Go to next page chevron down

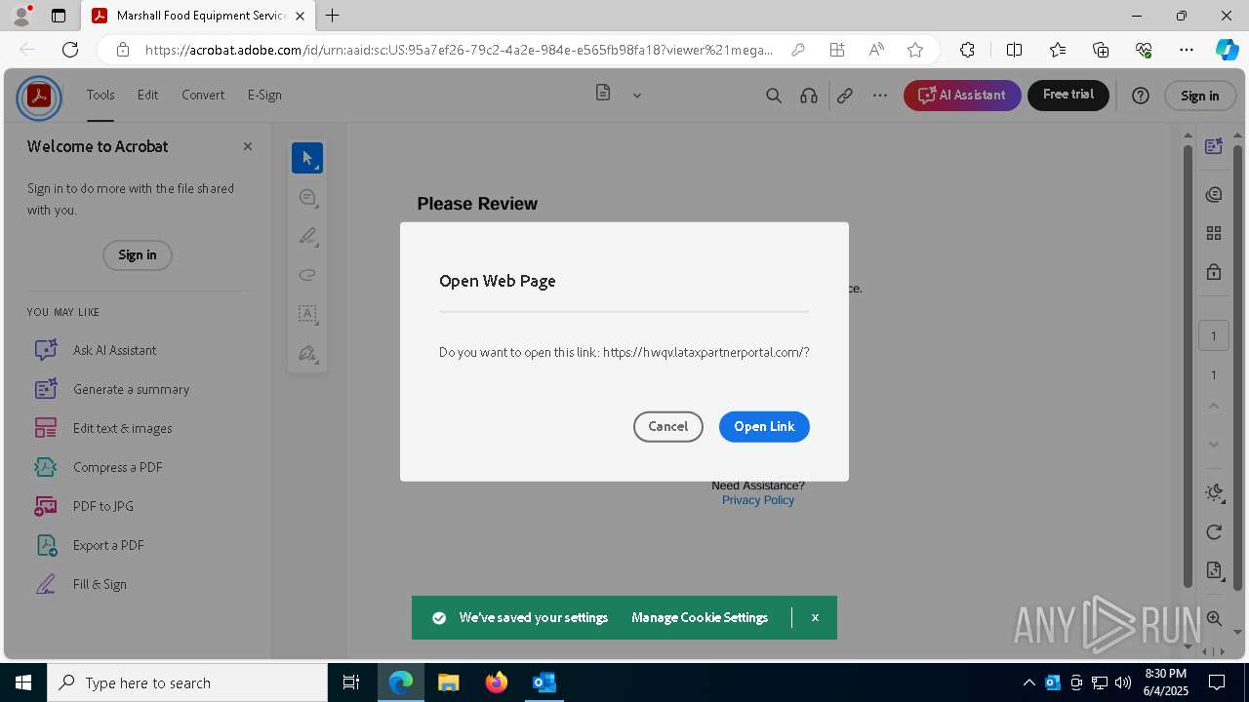coord(1214,445)
